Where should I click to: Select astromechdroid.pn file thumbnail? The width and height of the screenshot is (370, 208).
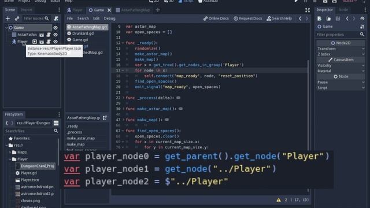tap(18, 187)
